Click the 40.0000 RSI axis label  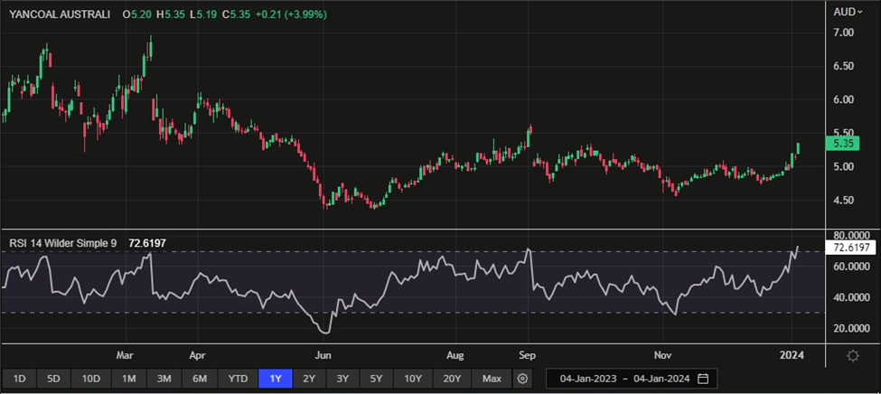[851, 298]
